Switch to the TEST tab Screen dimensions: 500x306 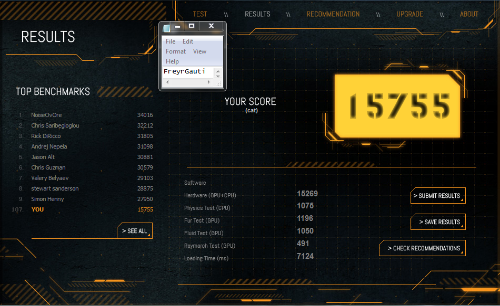pyautogui.click(x=200, y=14)
